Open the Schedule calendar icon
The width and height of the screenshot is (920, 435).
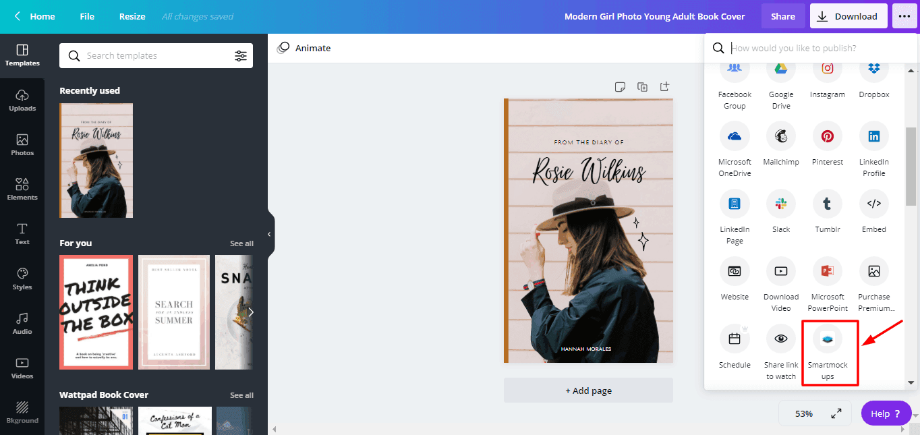(735, 339)
